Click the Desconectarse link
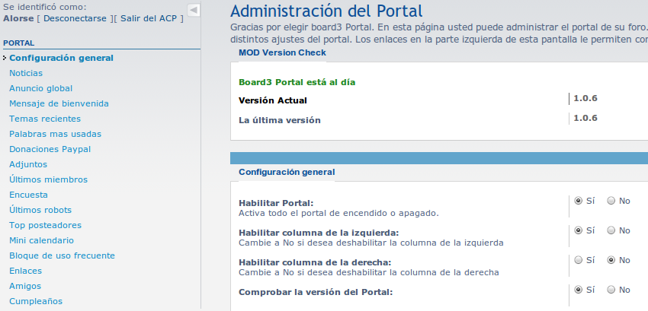 75,17
